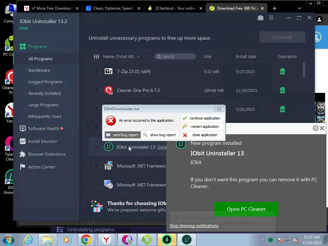The image size is (328, 246).
Task: Click IObit Uninstaller taskbar icon
Action: [186, 240]
